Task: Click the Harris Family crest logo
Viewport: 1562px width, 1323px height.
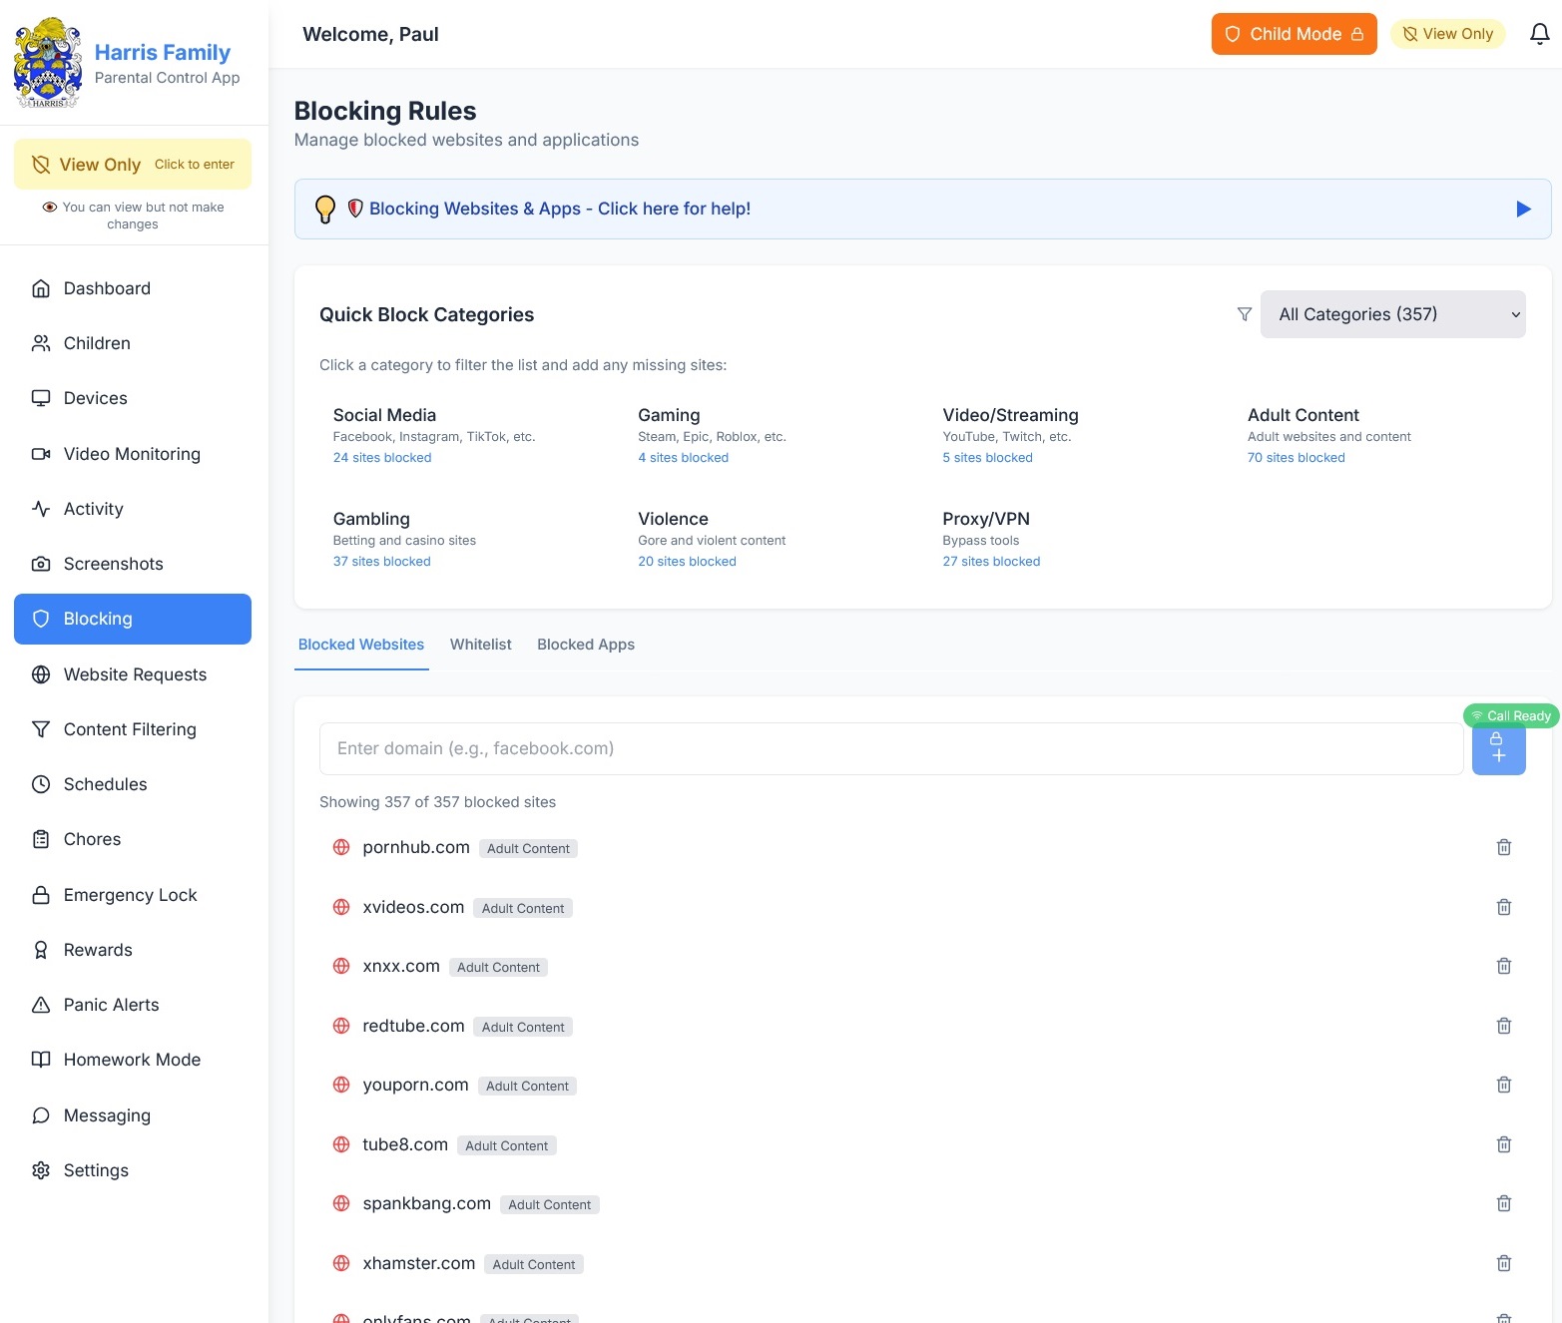Action: tap(48, 63)
